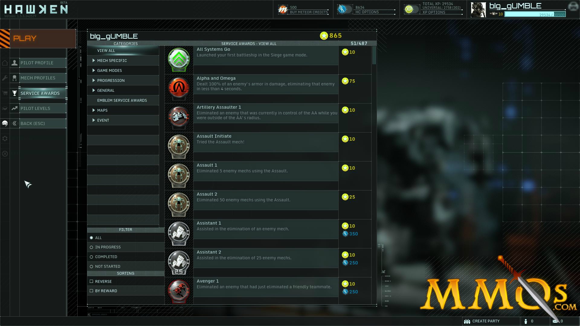Expand the Event category
Screen dimensions: 580x326
point(123,120)
